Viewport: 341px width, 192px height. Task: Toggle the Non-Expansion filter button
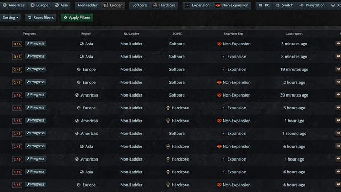(232, 5)
